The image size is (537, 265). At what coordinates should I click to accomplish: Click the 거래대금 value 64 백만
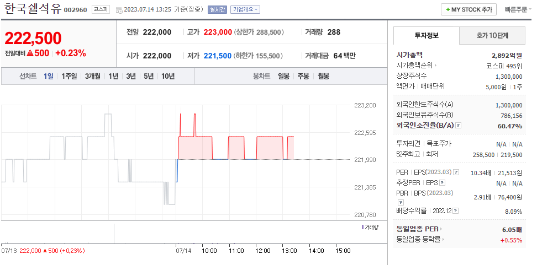click(344, 56)
